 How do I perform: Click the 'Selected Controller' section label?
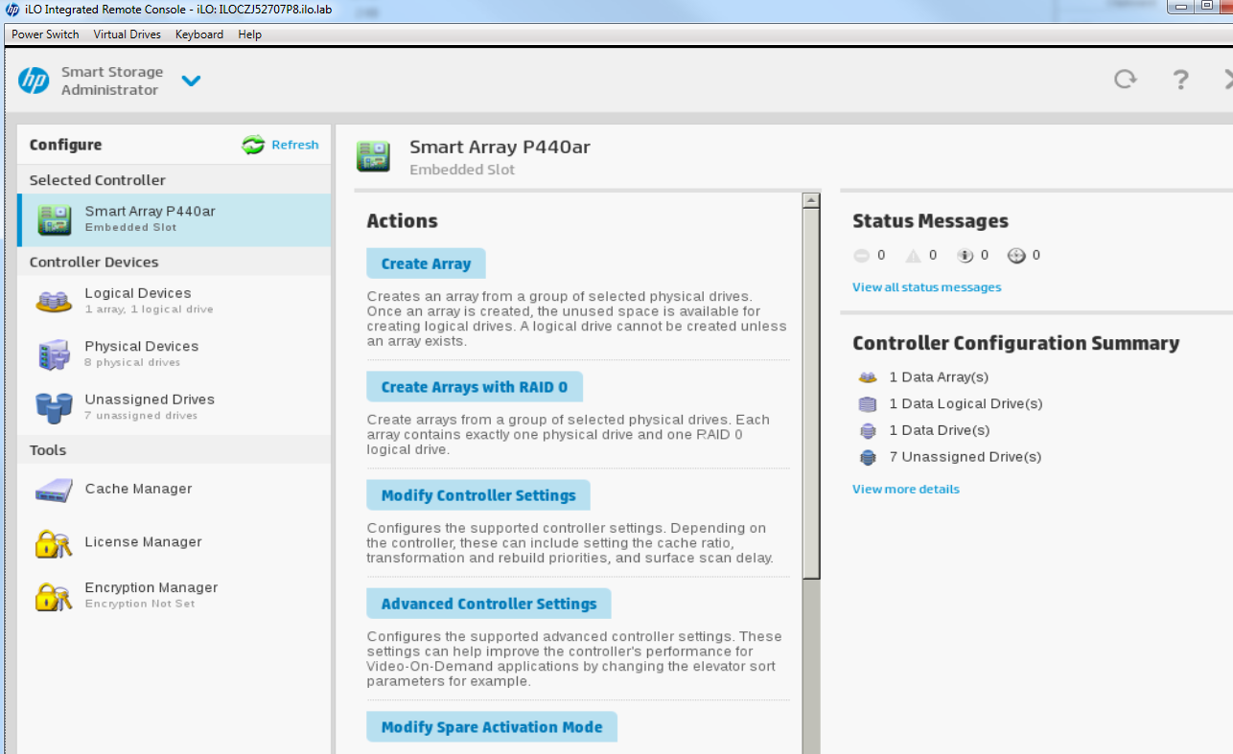click(97, 180)
